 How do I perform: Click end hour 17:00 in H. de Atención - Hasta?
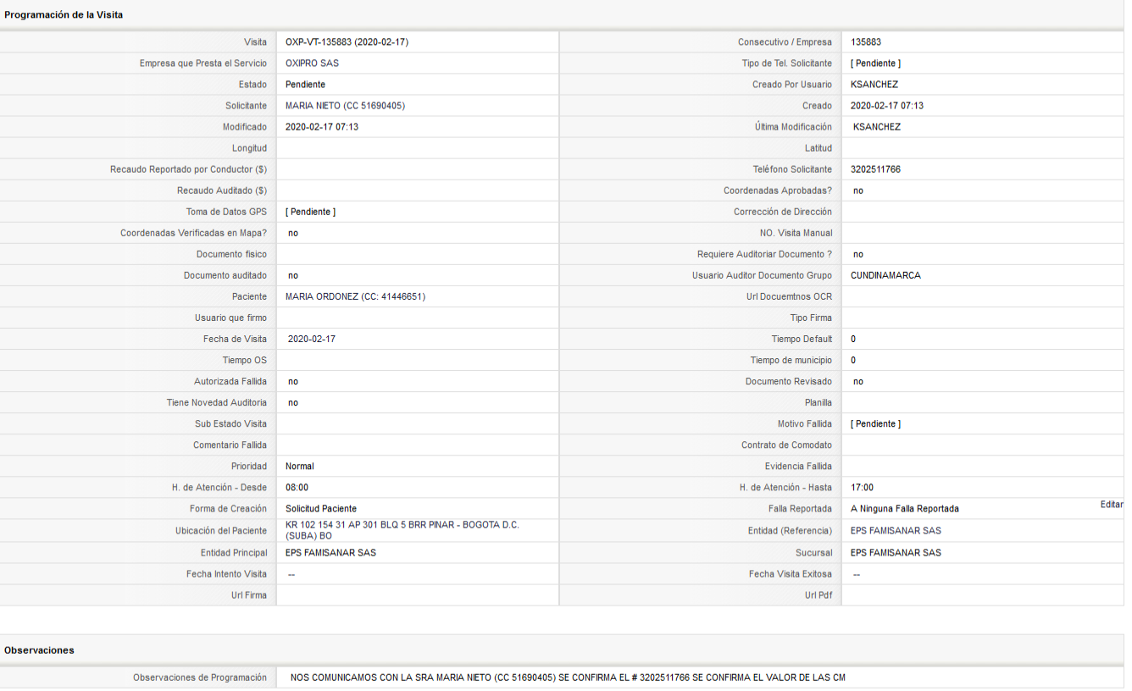coord(862,487)
